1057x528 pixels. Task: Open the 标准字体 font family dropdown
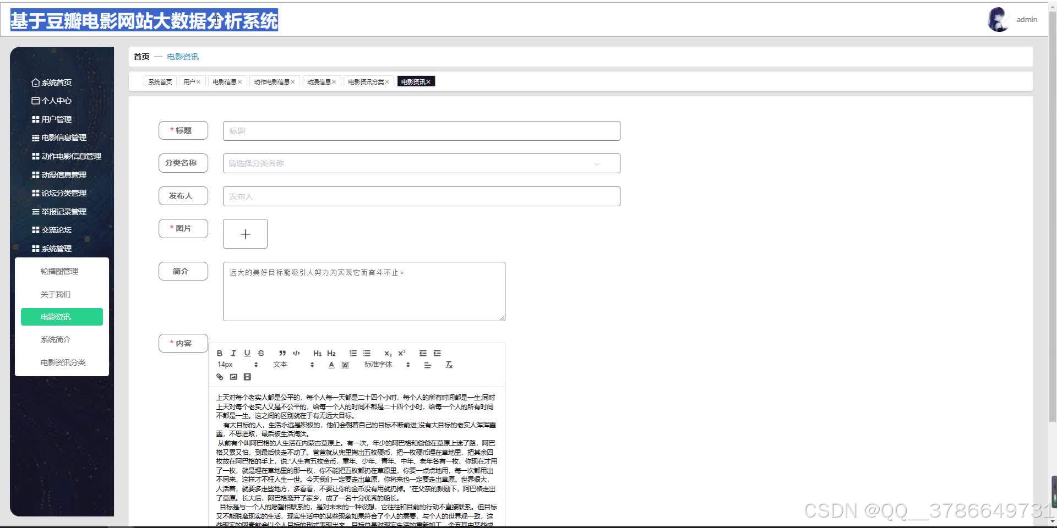point(387,365)
